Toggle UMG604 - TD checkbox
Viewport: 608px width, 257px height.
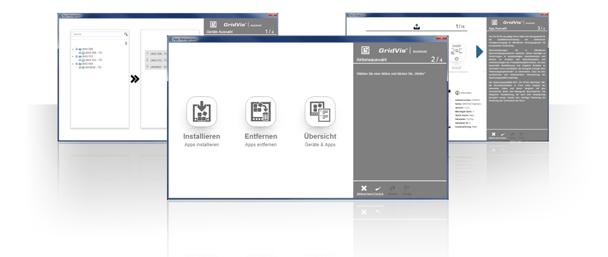click(x=80, y=67)
